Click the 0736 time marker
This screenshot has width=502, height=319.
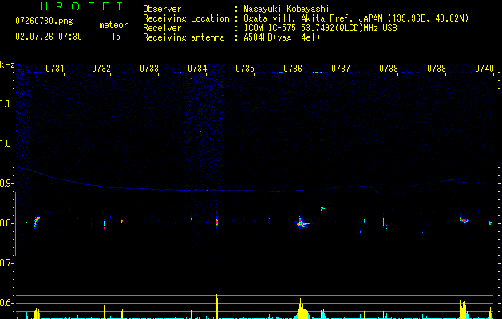(x=293, y=69)
